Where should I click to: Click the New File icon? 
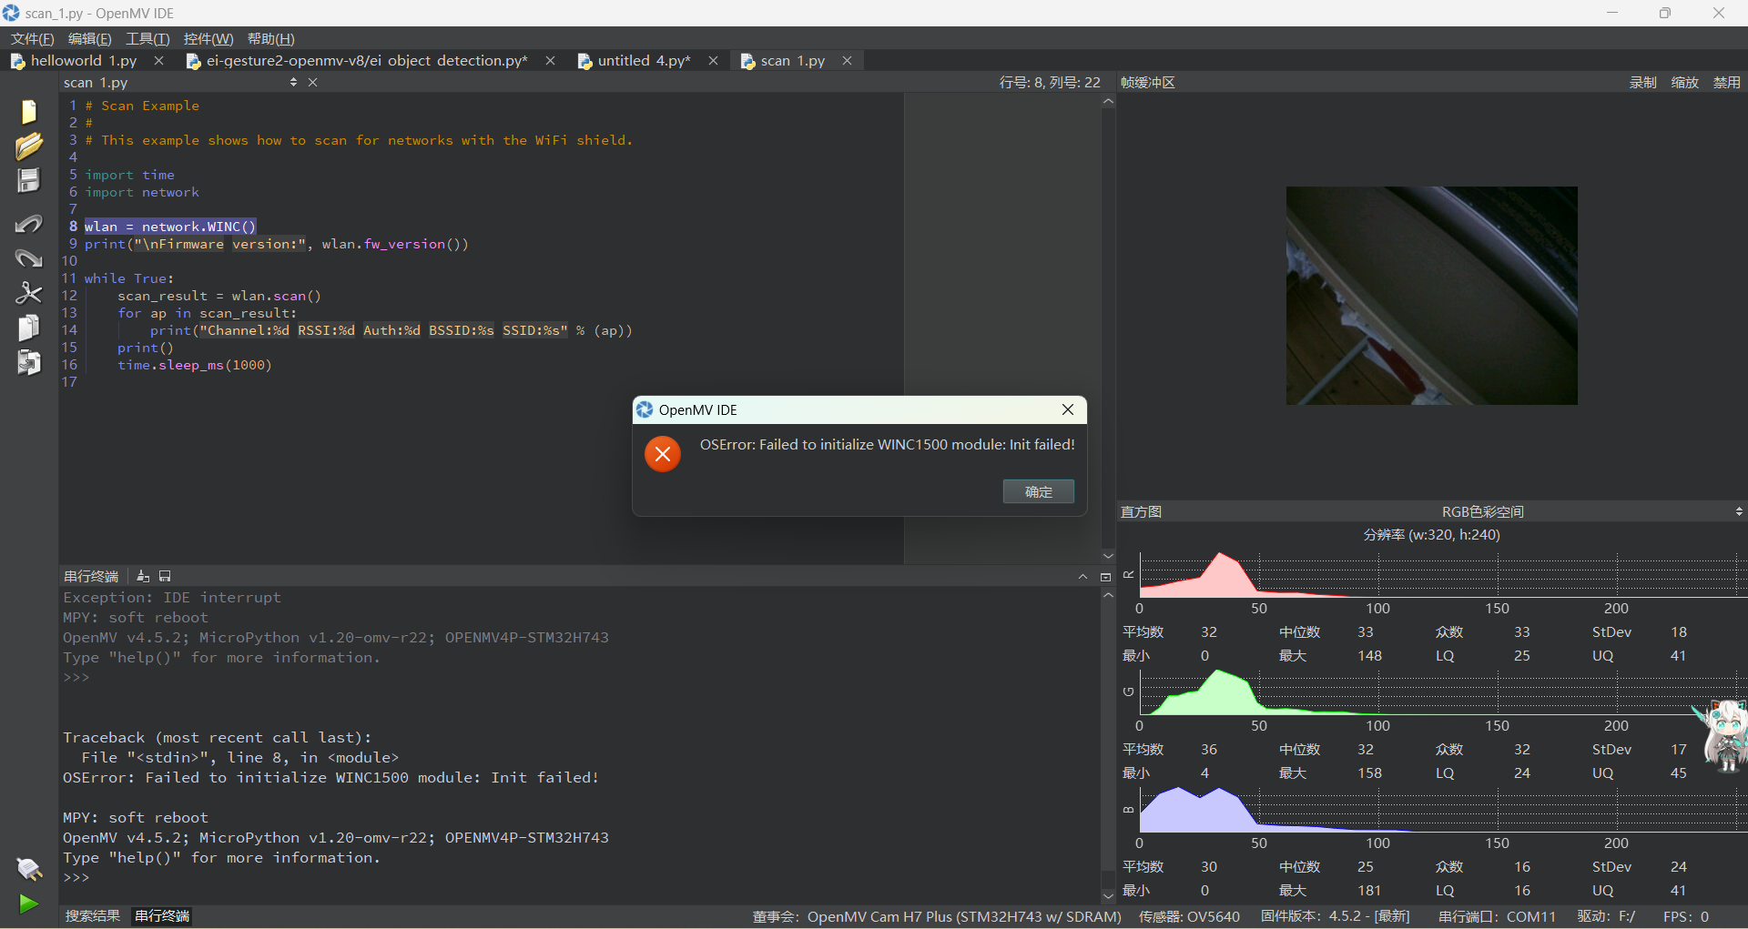click(x=28, y=111)
